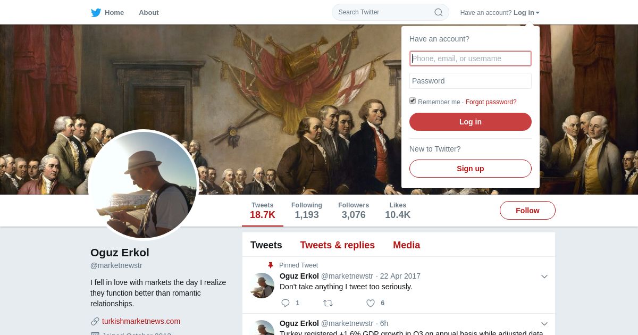Open the About menu item
Image resolution: width=638 pixels, height=335 pixels.
149,13
